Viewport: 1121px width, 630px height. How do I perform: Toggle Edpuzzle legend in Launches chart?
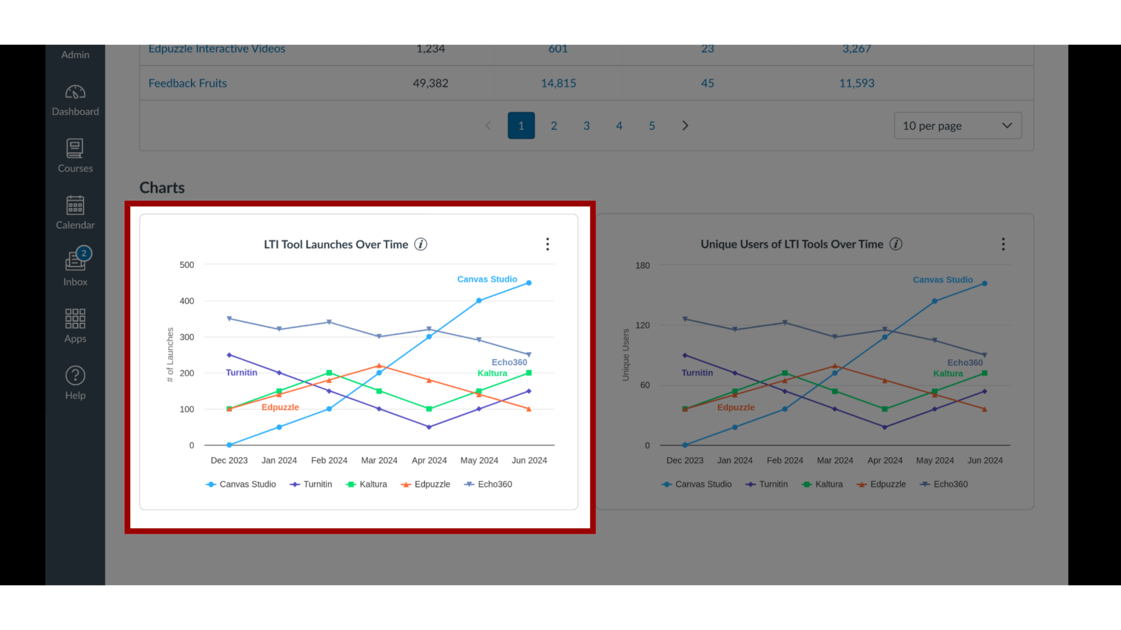tap(426, 484)
